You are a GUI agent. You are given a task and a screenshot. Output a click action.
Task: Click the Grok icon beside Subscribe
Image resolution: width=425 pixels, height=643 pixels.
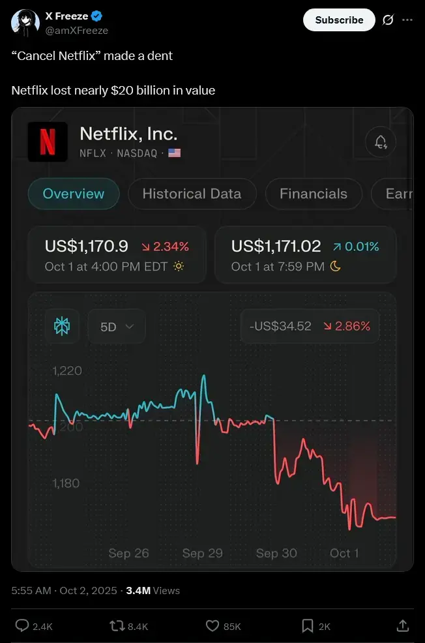tap(388, 20)
